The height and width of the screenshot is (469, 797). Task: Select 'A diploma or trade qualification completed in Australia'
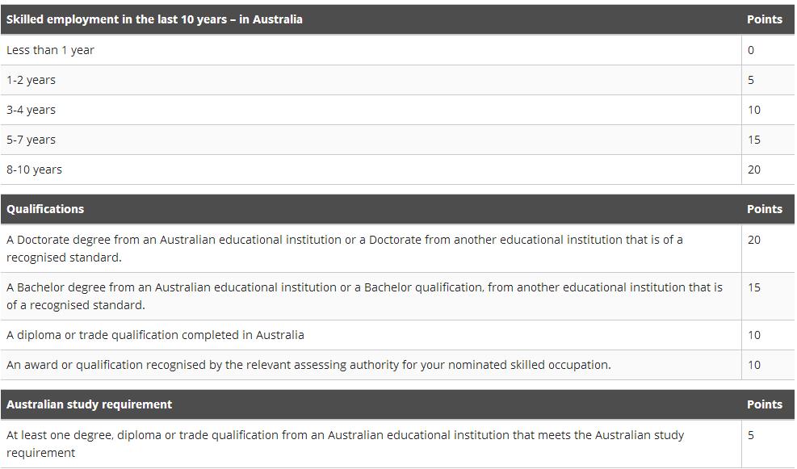pos(155,335)
